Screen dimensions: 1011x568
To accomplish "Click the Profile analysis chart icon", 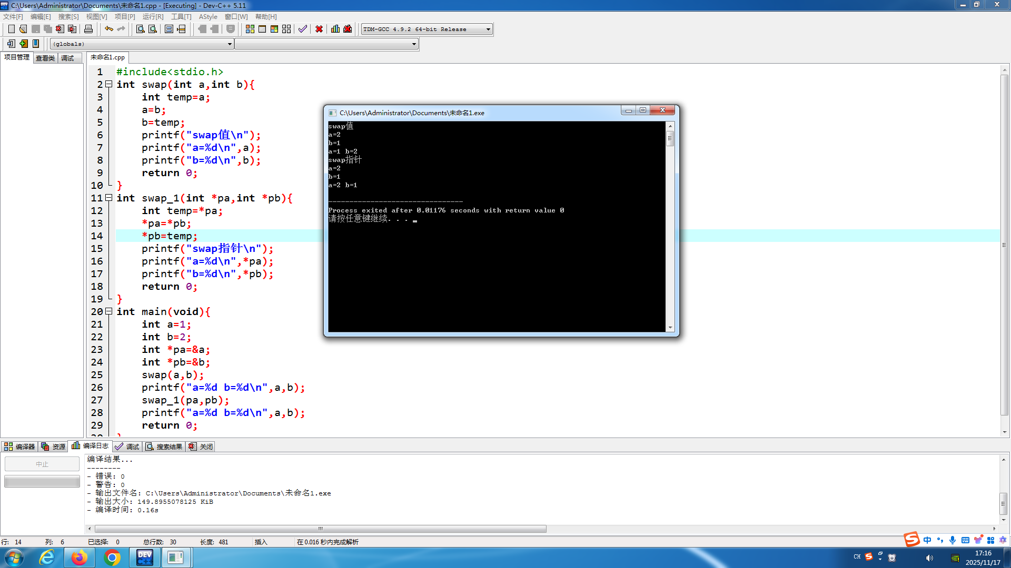I will coord(335,29).
